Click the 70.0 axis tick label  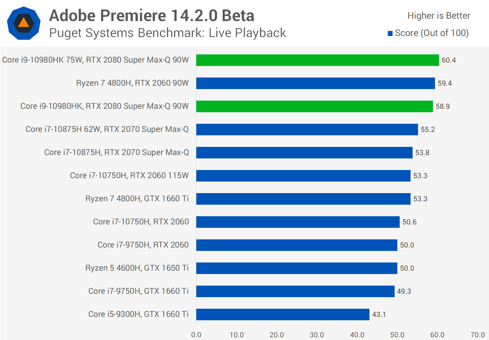477,335
